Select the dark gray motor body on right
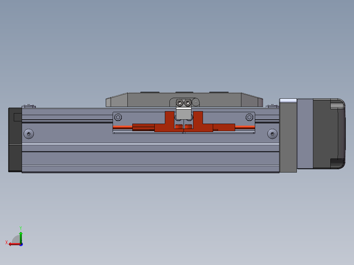 pyautogui.click(x=325, y=134)
